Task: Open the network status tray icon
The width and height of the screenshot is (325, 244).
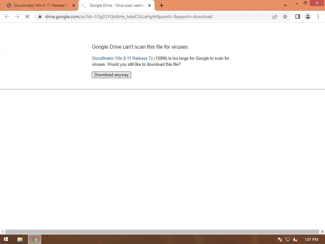Action: 288,240
